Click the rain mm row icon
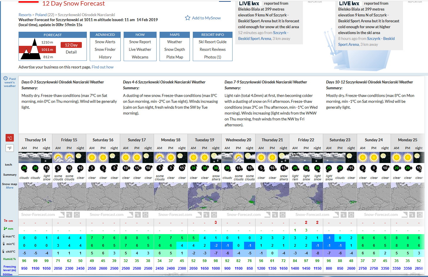 5,228
